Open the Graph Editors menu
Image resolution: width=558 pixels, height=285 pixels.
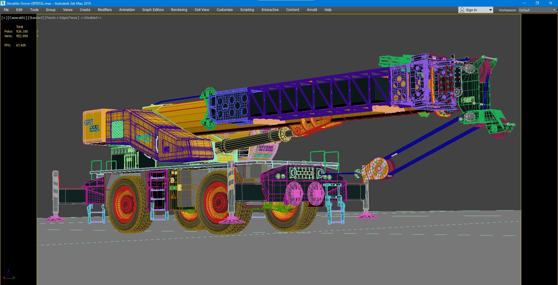tap(153, 10)
